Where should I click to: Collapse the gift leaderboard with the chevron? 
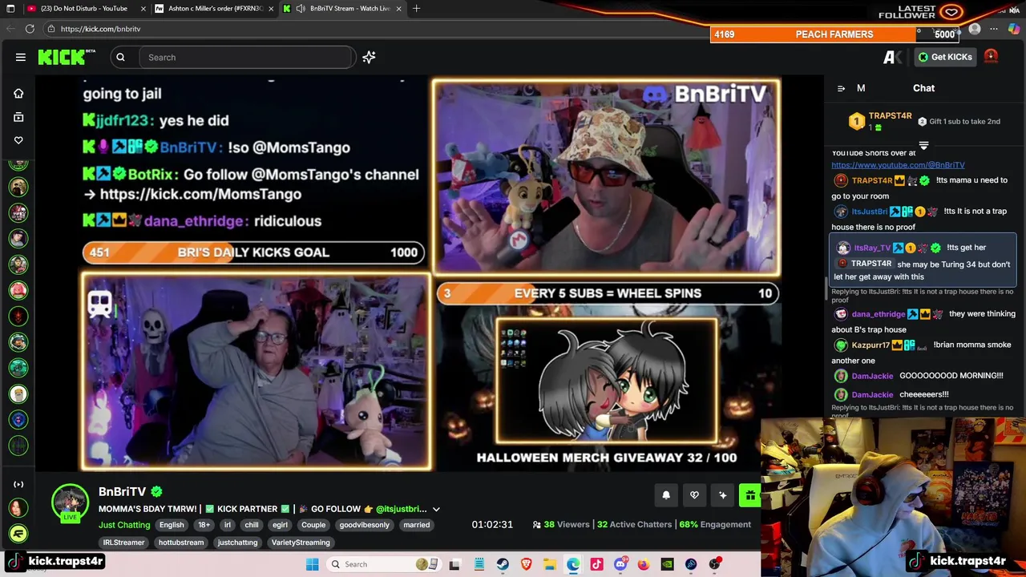923,146
